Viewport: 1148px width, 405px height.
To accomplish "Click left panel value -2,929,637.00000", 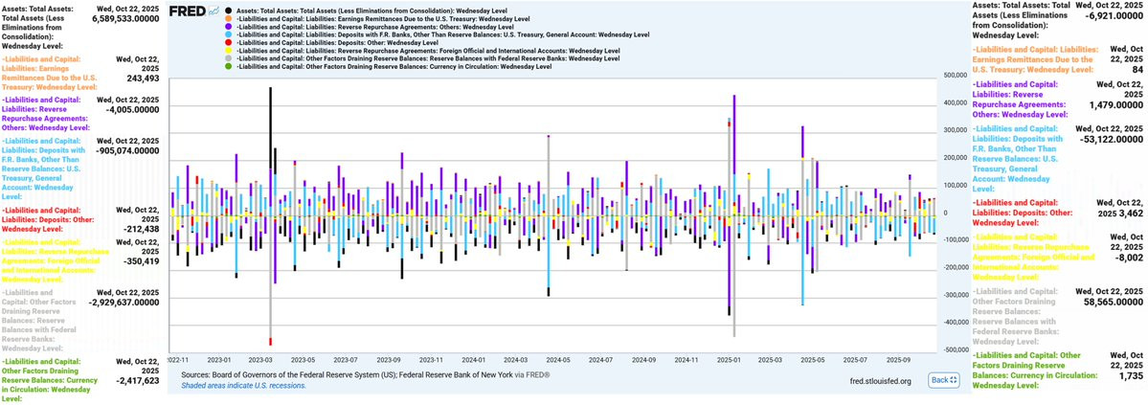I will [123, 301].
